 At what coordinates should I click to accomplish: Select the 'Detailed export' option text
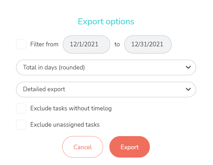[44, 89]
